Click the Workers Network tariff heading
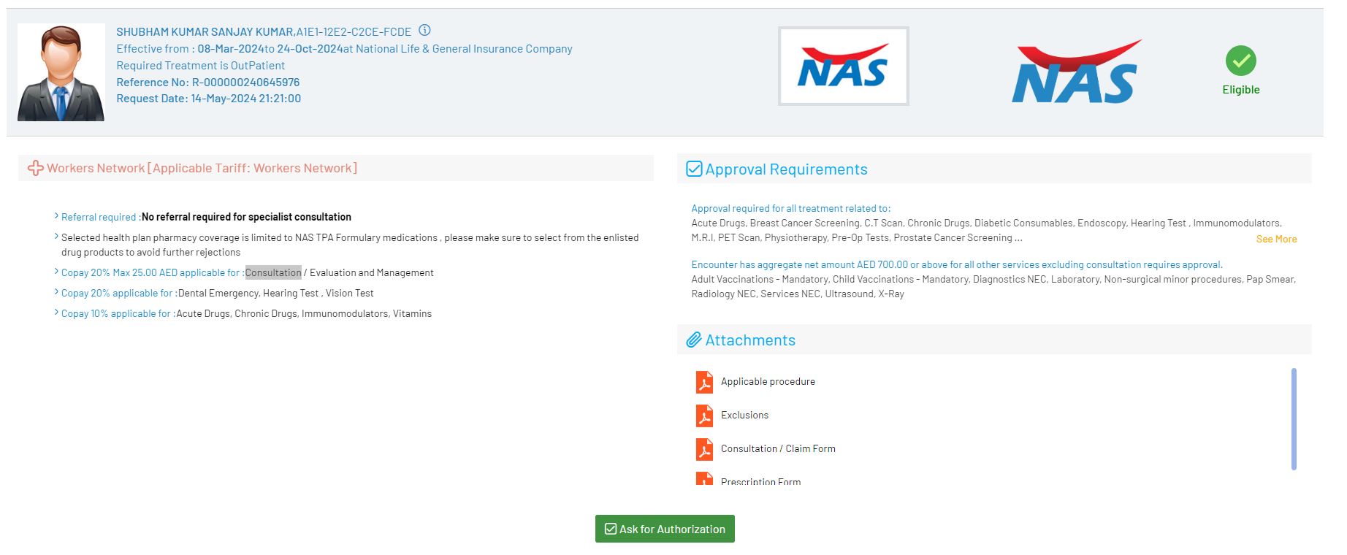 click(x=202, y=168)
